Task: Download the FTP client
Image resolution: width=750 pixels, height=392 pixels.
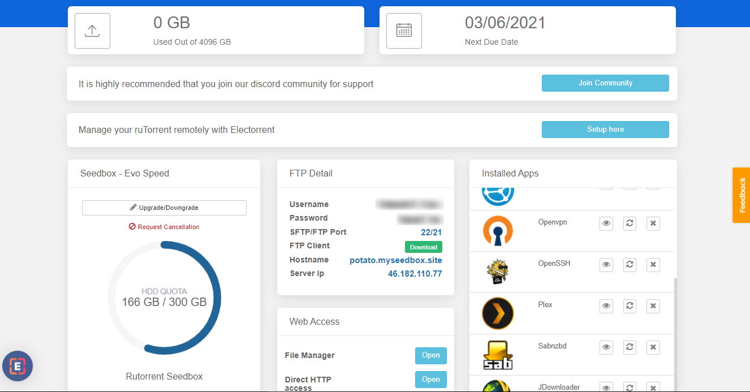Action: pos(423,247)
